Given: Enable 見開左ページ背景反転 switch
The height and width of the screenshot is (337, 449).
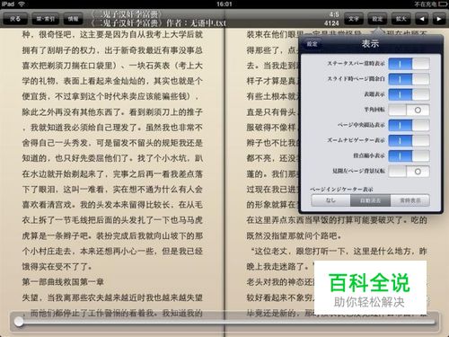Looking at the screenshot, I should [409, 172].
